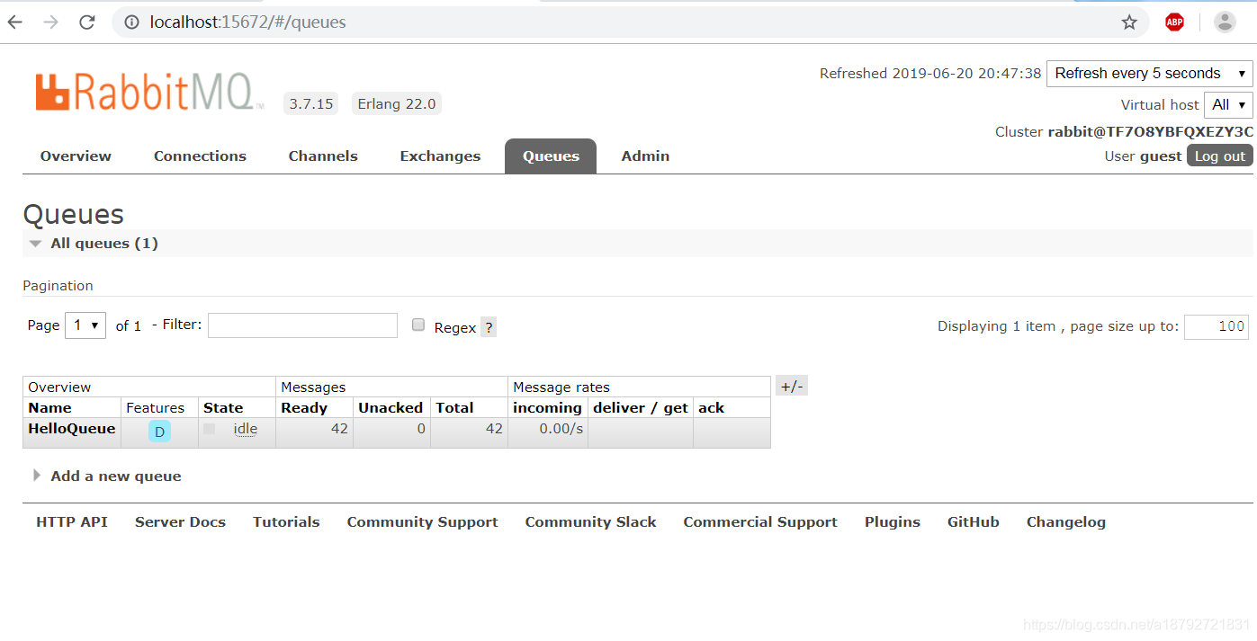The width and height of the screenshot is (1257, 641).
Task: Click the Erlang 22.0 label
Action: (397, 104)
